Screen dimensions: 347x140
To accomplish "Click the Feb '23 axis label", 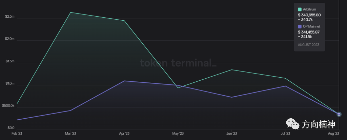I will 17,133.
